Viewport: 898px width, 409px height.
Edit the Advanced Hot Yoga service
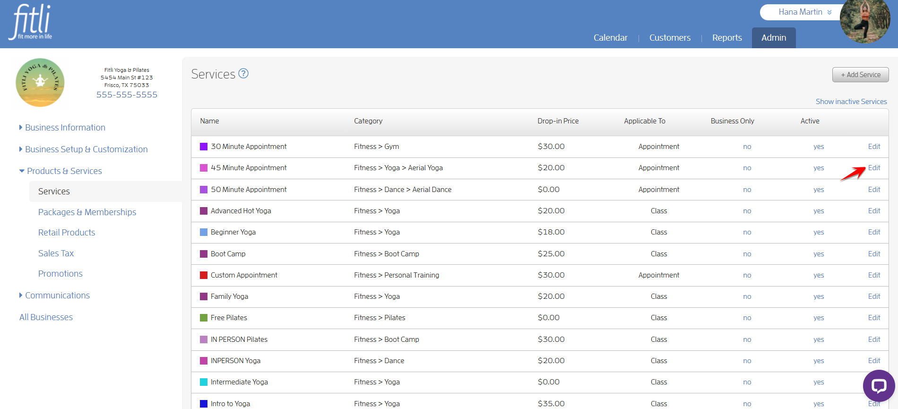click(874, 211)
